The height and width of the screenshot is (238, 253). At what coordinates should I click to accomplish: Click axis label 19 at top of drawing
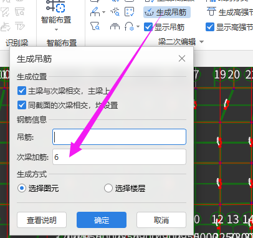coord(220,74)
